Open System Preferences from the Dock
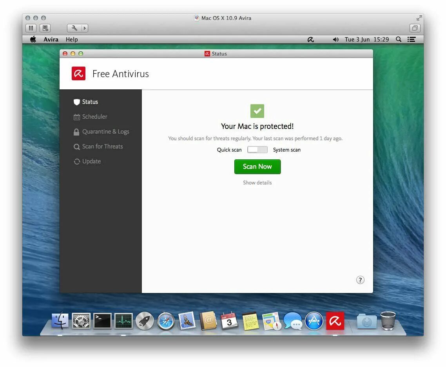 [81, 321]
